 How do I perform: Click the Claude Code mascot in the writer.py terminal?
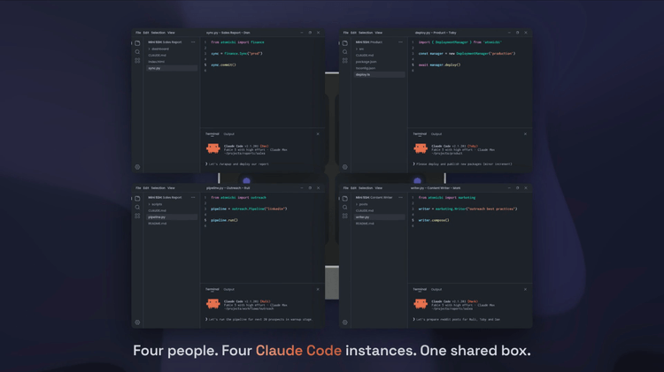click(x=421, y=303)
